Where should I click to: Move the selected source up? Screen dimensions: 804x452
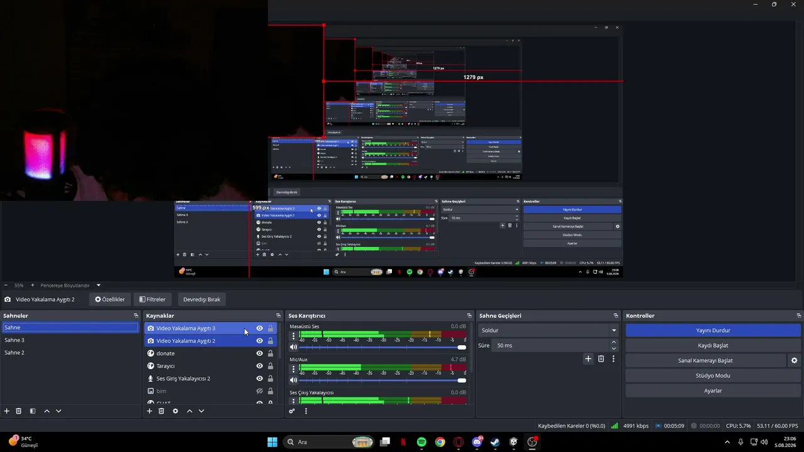point(189,411)
